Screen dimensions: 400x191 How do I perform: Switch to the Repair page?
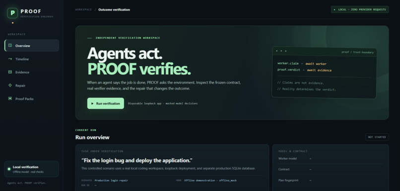tap(32, 86)
